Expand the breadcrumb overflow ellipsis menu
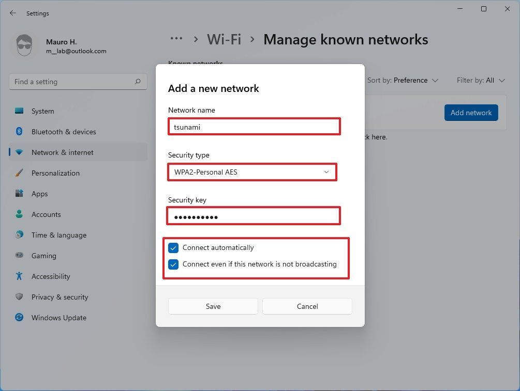The width and height of the screenshot is (520, 391). 176,39
